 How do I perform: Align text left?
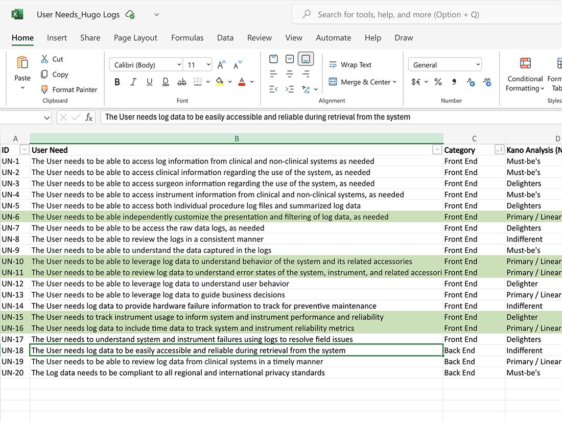(273, 74)
